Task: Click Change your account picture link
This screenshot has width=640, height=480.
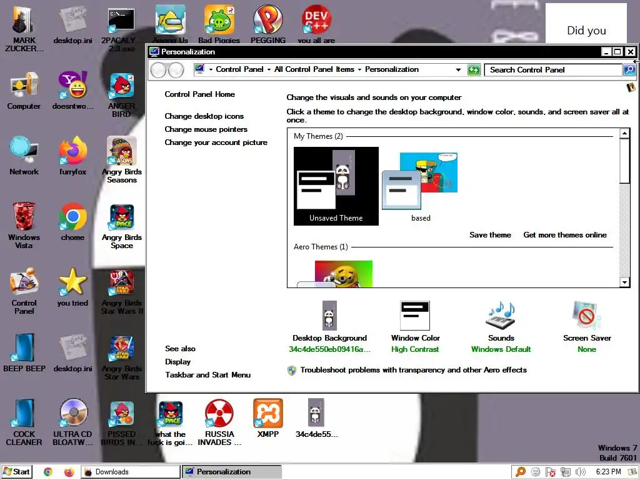Action: (216, 142)
